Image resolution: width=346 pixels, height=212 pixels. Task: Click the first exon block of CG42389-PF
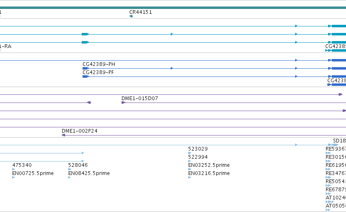coord(86,76)
